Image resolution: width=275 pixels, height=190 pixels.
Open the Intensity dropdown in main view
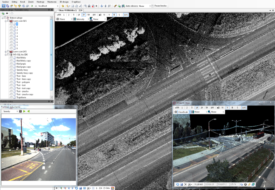coord(81,19)
